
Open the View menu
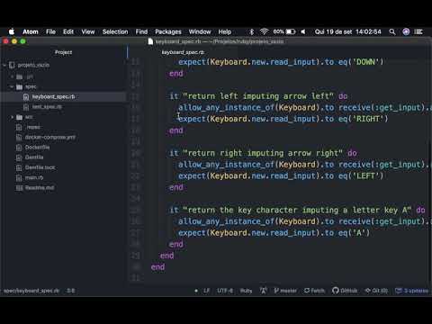pos(88,31)
